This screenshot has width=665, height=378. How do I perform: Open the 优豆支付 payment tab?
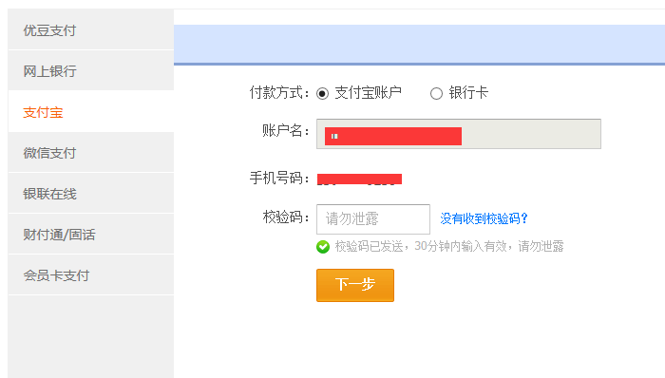click(91, 29)
